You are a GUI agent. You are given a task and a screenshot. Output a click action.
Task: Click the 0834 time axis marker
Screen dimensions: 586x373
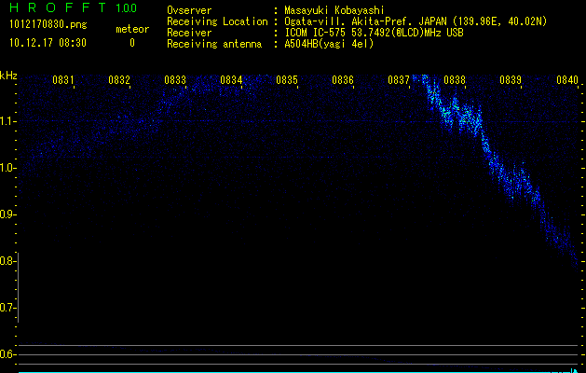(x=231, y=80)
